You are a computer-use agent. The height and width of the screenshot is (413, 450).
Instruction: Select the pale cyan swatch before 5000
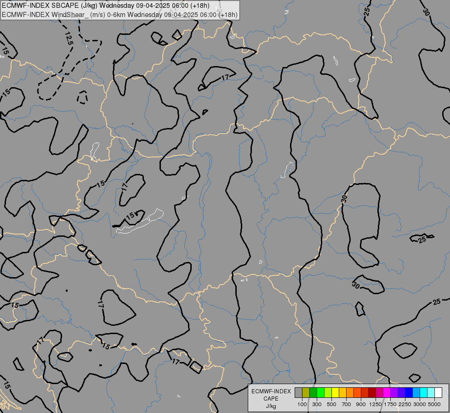pos(431,392)
